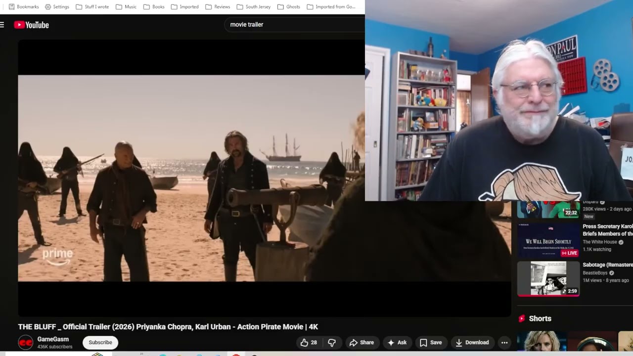This screenshot has height=356, width=633.
Task: Focus the search box containing "movie trailer"
Action: tap(295, 24)
